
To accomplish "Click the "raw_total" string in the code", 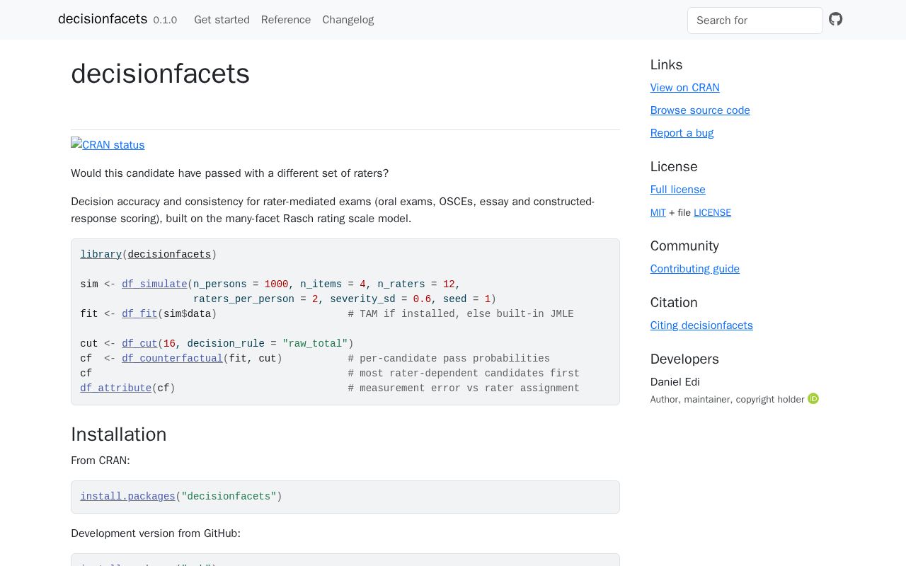I will [x=315, y=344].
